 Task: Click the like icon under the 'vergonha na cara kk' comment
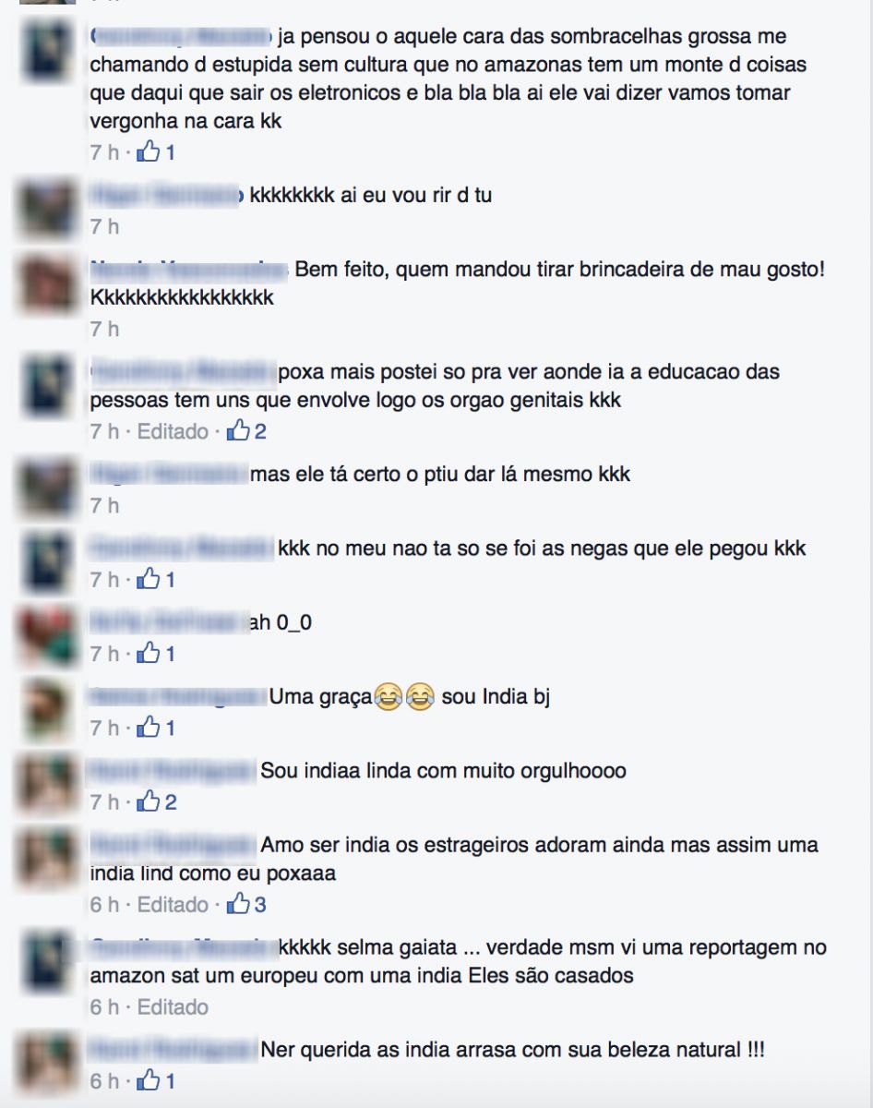point(148,151)
